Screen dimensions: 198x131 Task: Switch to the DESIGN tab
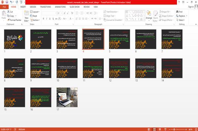(x=33, y=7)
